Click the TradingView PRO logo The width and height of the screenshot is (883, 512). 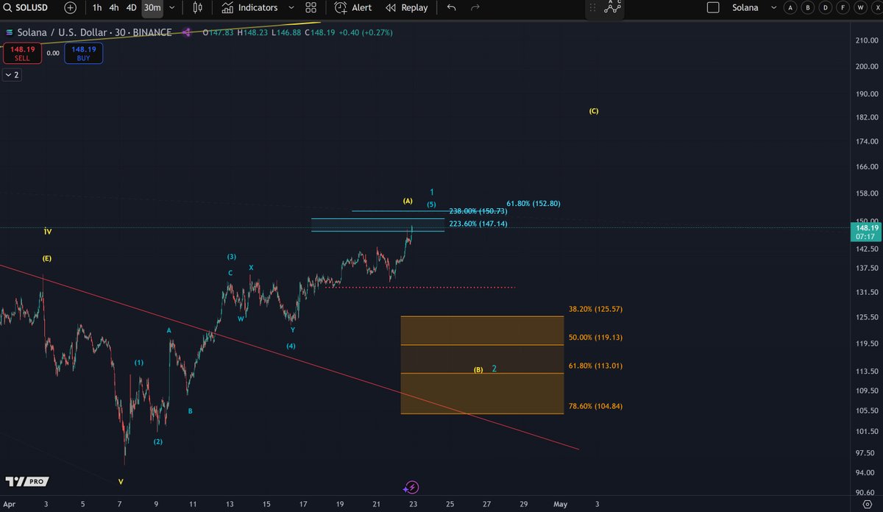[26, 481]
